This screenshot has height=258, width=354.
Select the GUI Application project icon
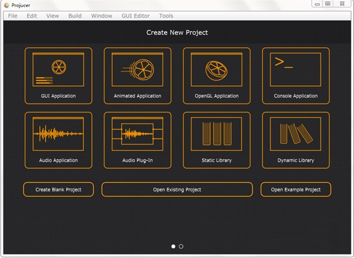coord(58,70)
